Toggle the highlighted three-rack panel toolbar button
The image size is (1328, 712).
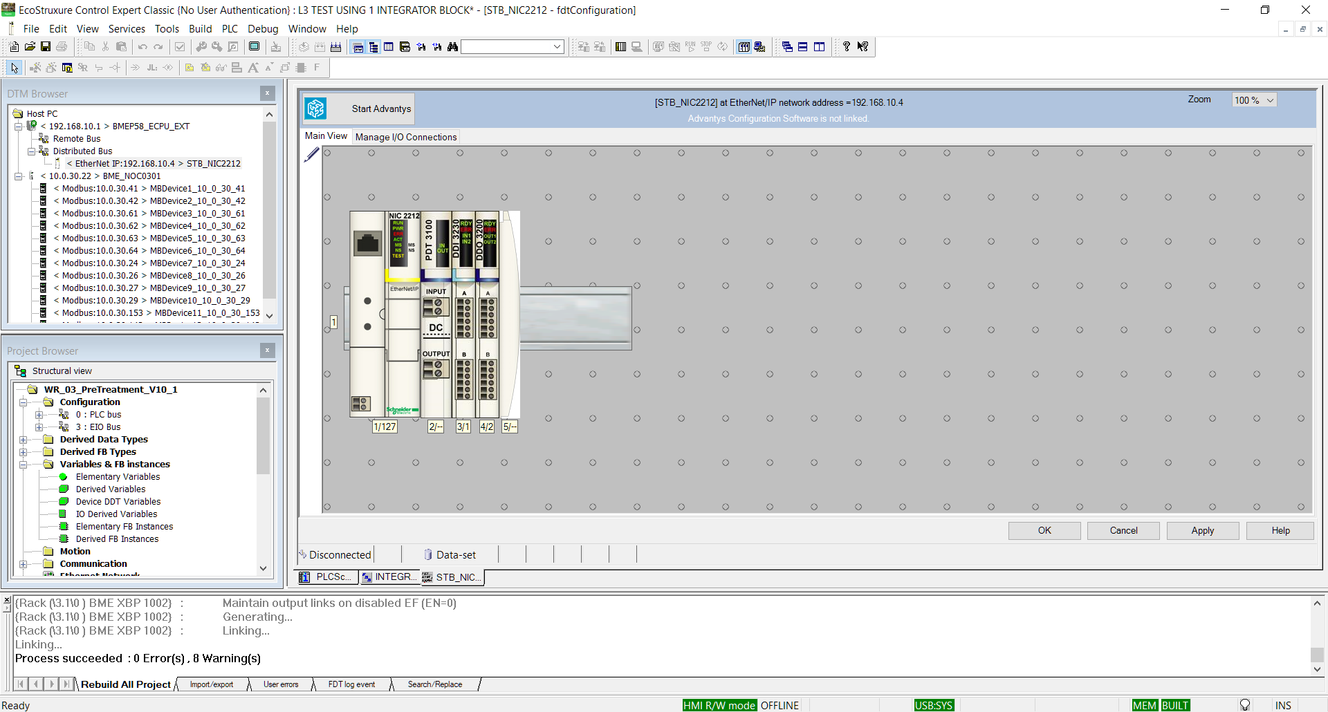click(744, 47)
